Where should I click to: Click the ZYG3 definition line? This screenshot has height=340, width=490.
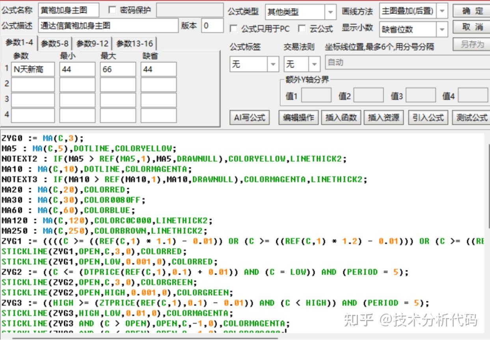point(216,303)
